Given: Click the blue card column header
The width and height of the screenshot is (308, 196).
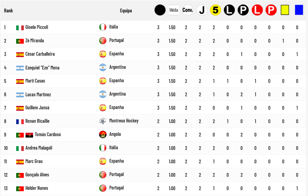Looking at the screenshot, I should 299,10.
